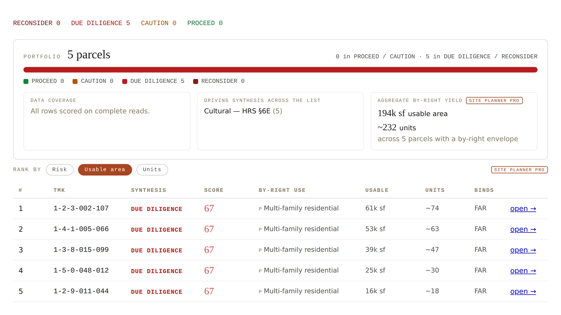Click the USABLE column header

coord(377,190)
